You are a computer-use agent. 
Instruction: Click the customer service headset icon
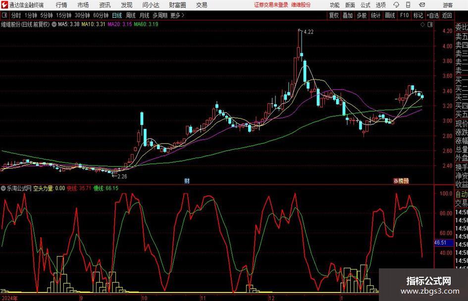[396, 5]
